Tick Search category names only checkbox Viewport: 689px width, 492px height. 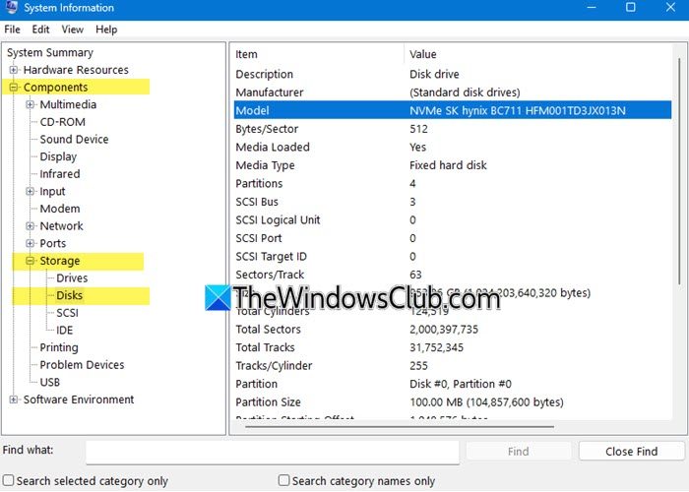tap(284, 481)
